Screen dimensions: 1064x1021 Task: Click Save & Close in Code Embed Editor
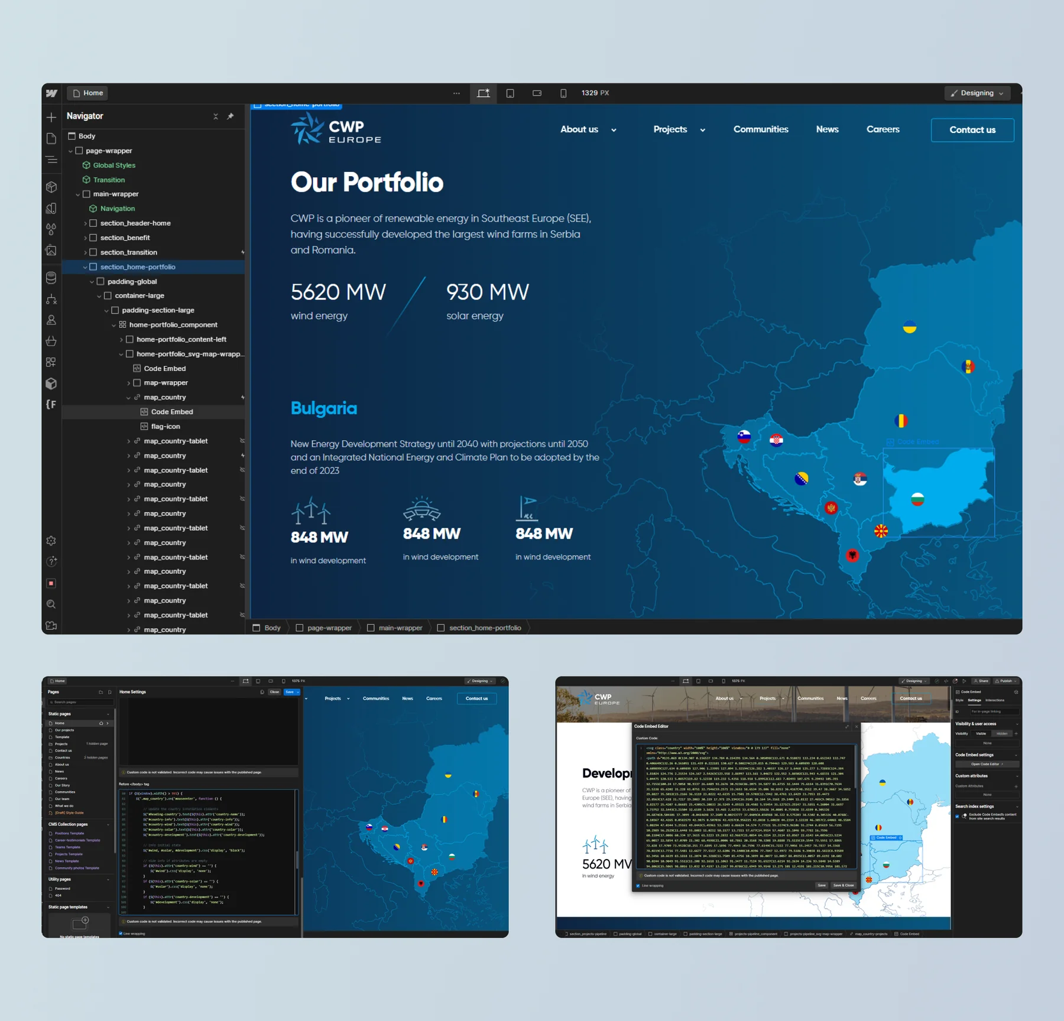(844, 885)
